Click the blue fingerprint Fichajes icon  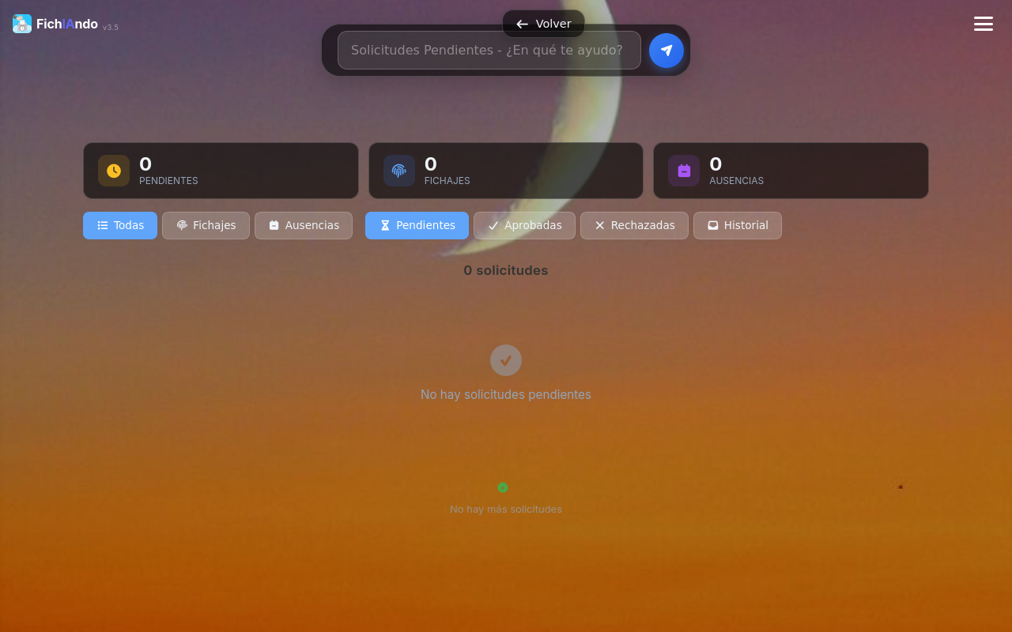coord(399,171)
